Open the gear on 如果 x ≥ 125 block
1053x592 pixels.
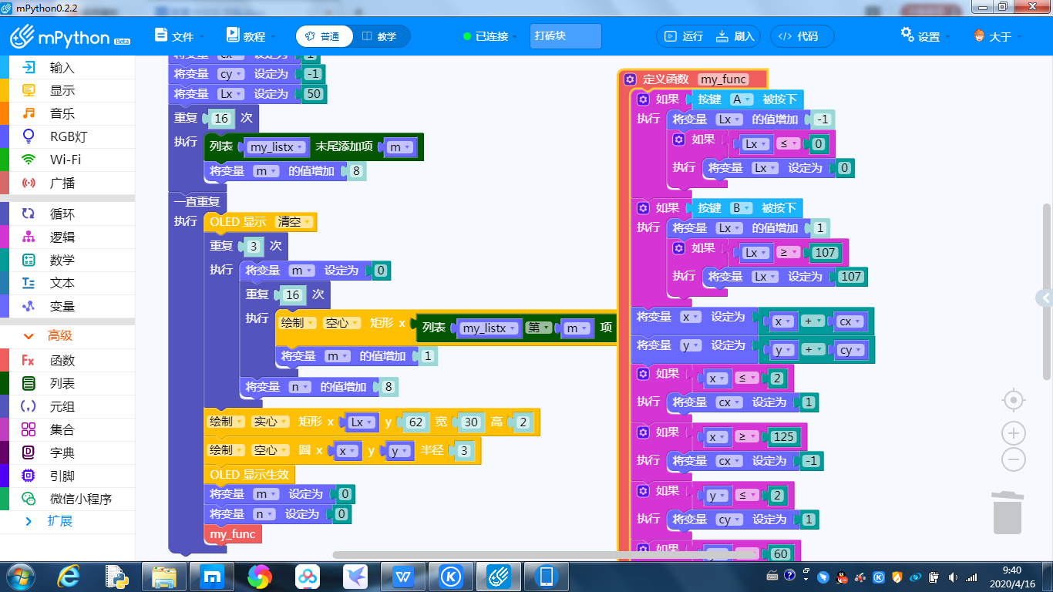coord(643,432)
